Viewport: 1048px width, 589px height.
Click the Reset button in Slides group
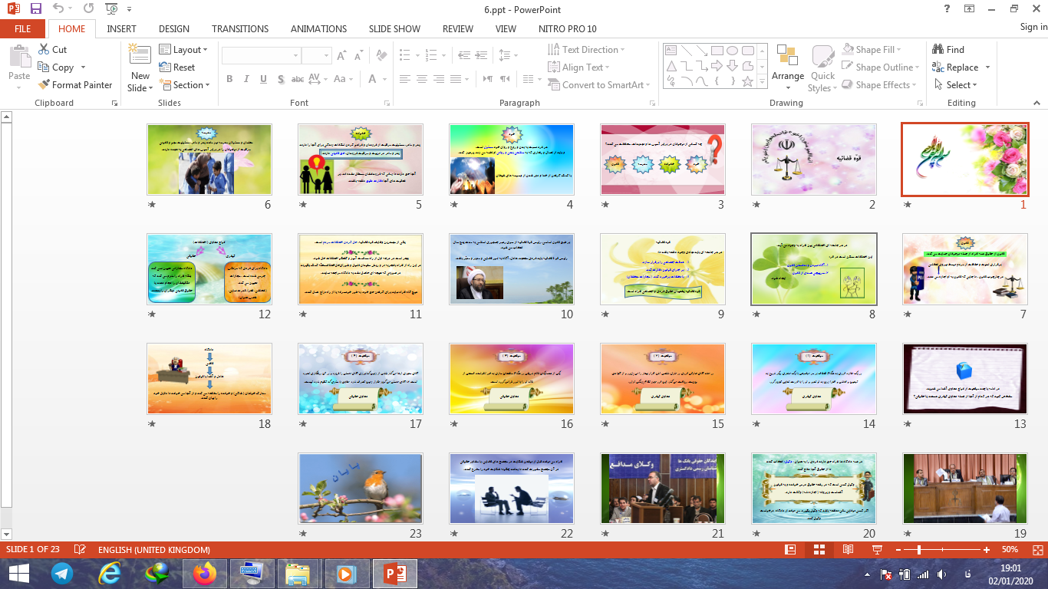(x=178, y=67)
